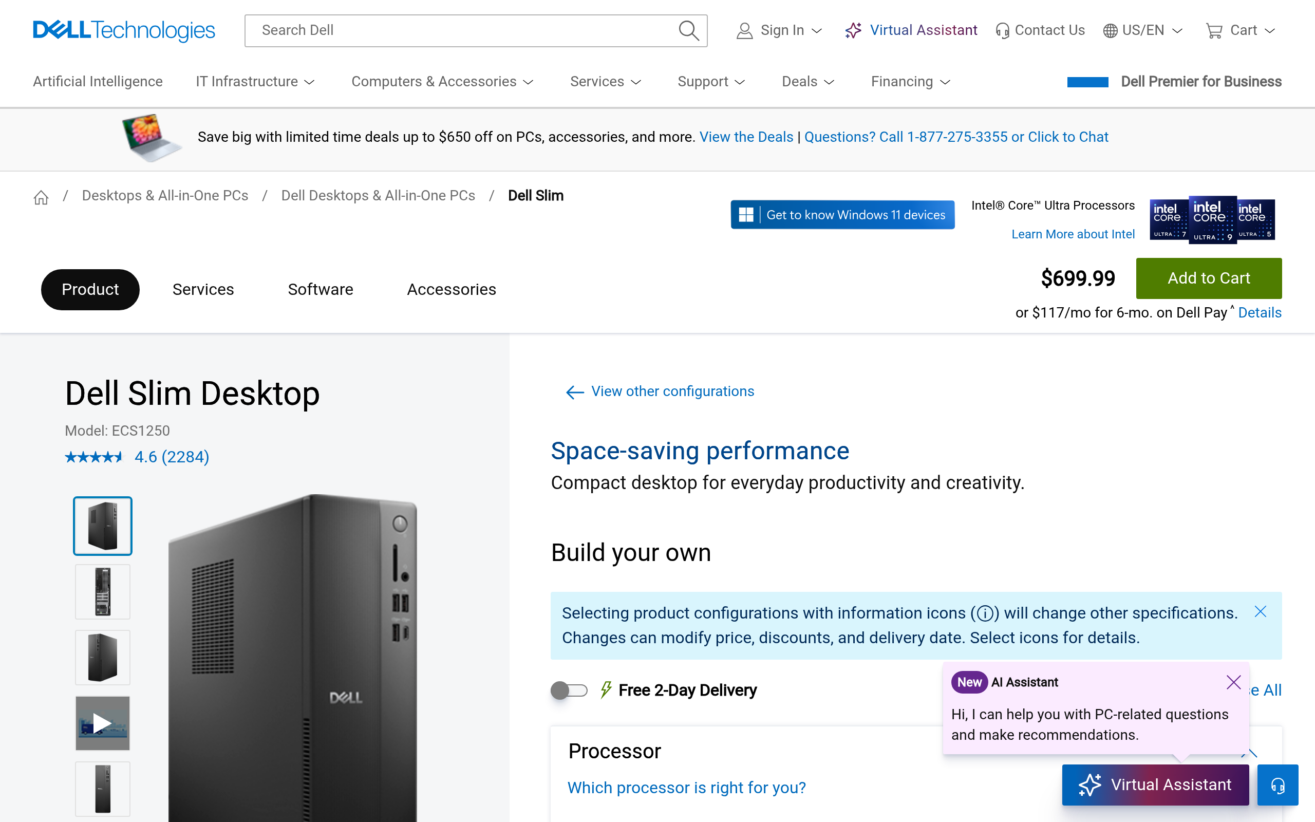Open the US/EN region dropdown
This screenshot has width=1315, height=822.
pyautogui.click(x=1142, y=30)
